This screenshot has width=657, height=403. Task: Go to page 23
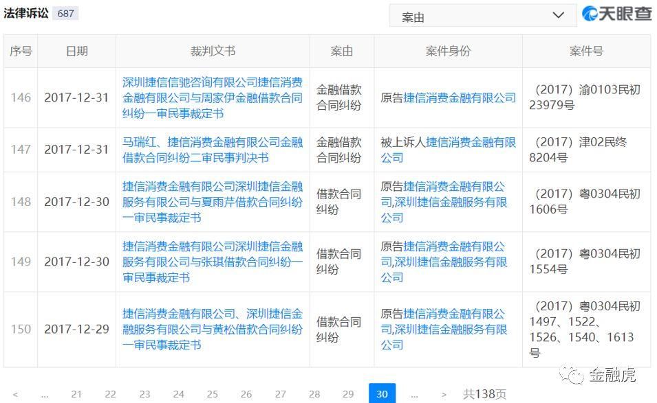[x=144, y=394]
